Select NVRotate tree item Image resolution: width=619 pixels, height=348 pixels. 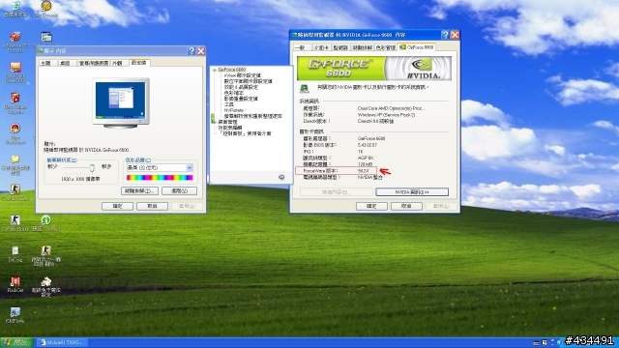[x=234, y=110]
